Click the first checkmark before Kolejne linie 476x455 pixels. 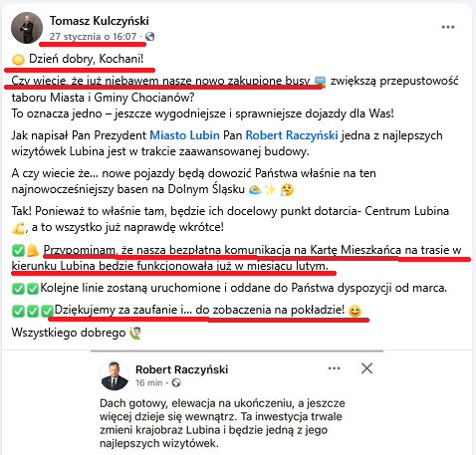point(18,289)
